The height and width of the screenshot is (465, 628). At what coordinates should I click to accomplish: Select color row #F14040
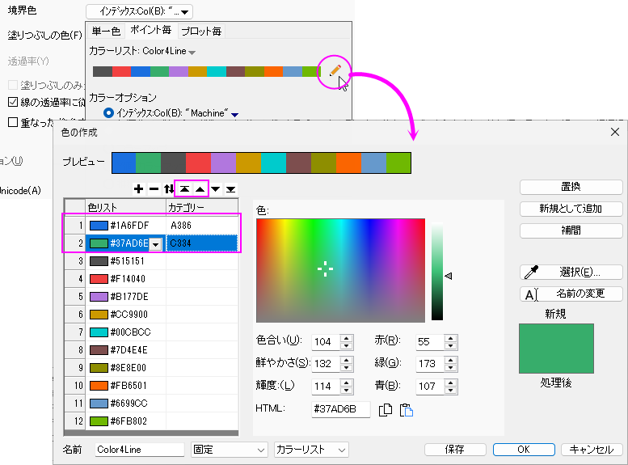tap(151, 279)
